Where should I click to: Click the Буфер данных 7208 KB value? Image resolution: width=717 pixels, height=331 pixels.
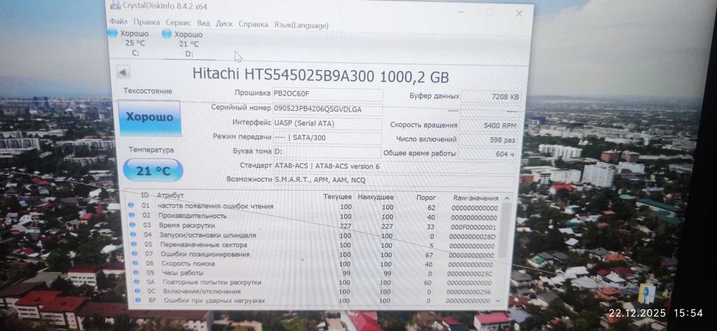click(490, 97)
